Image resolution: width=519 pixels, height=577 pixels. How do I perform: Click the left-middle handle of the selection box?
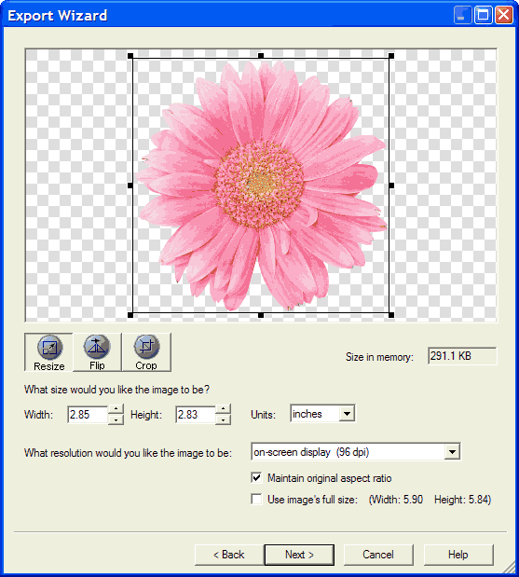130,185
